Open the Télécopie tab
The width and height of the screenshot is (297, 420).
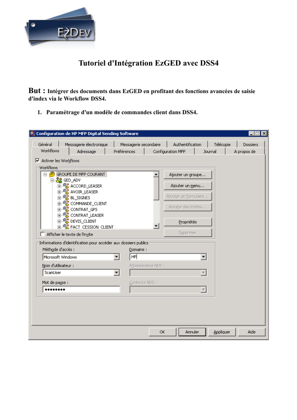pyautogui.click(x=222, y=144)
